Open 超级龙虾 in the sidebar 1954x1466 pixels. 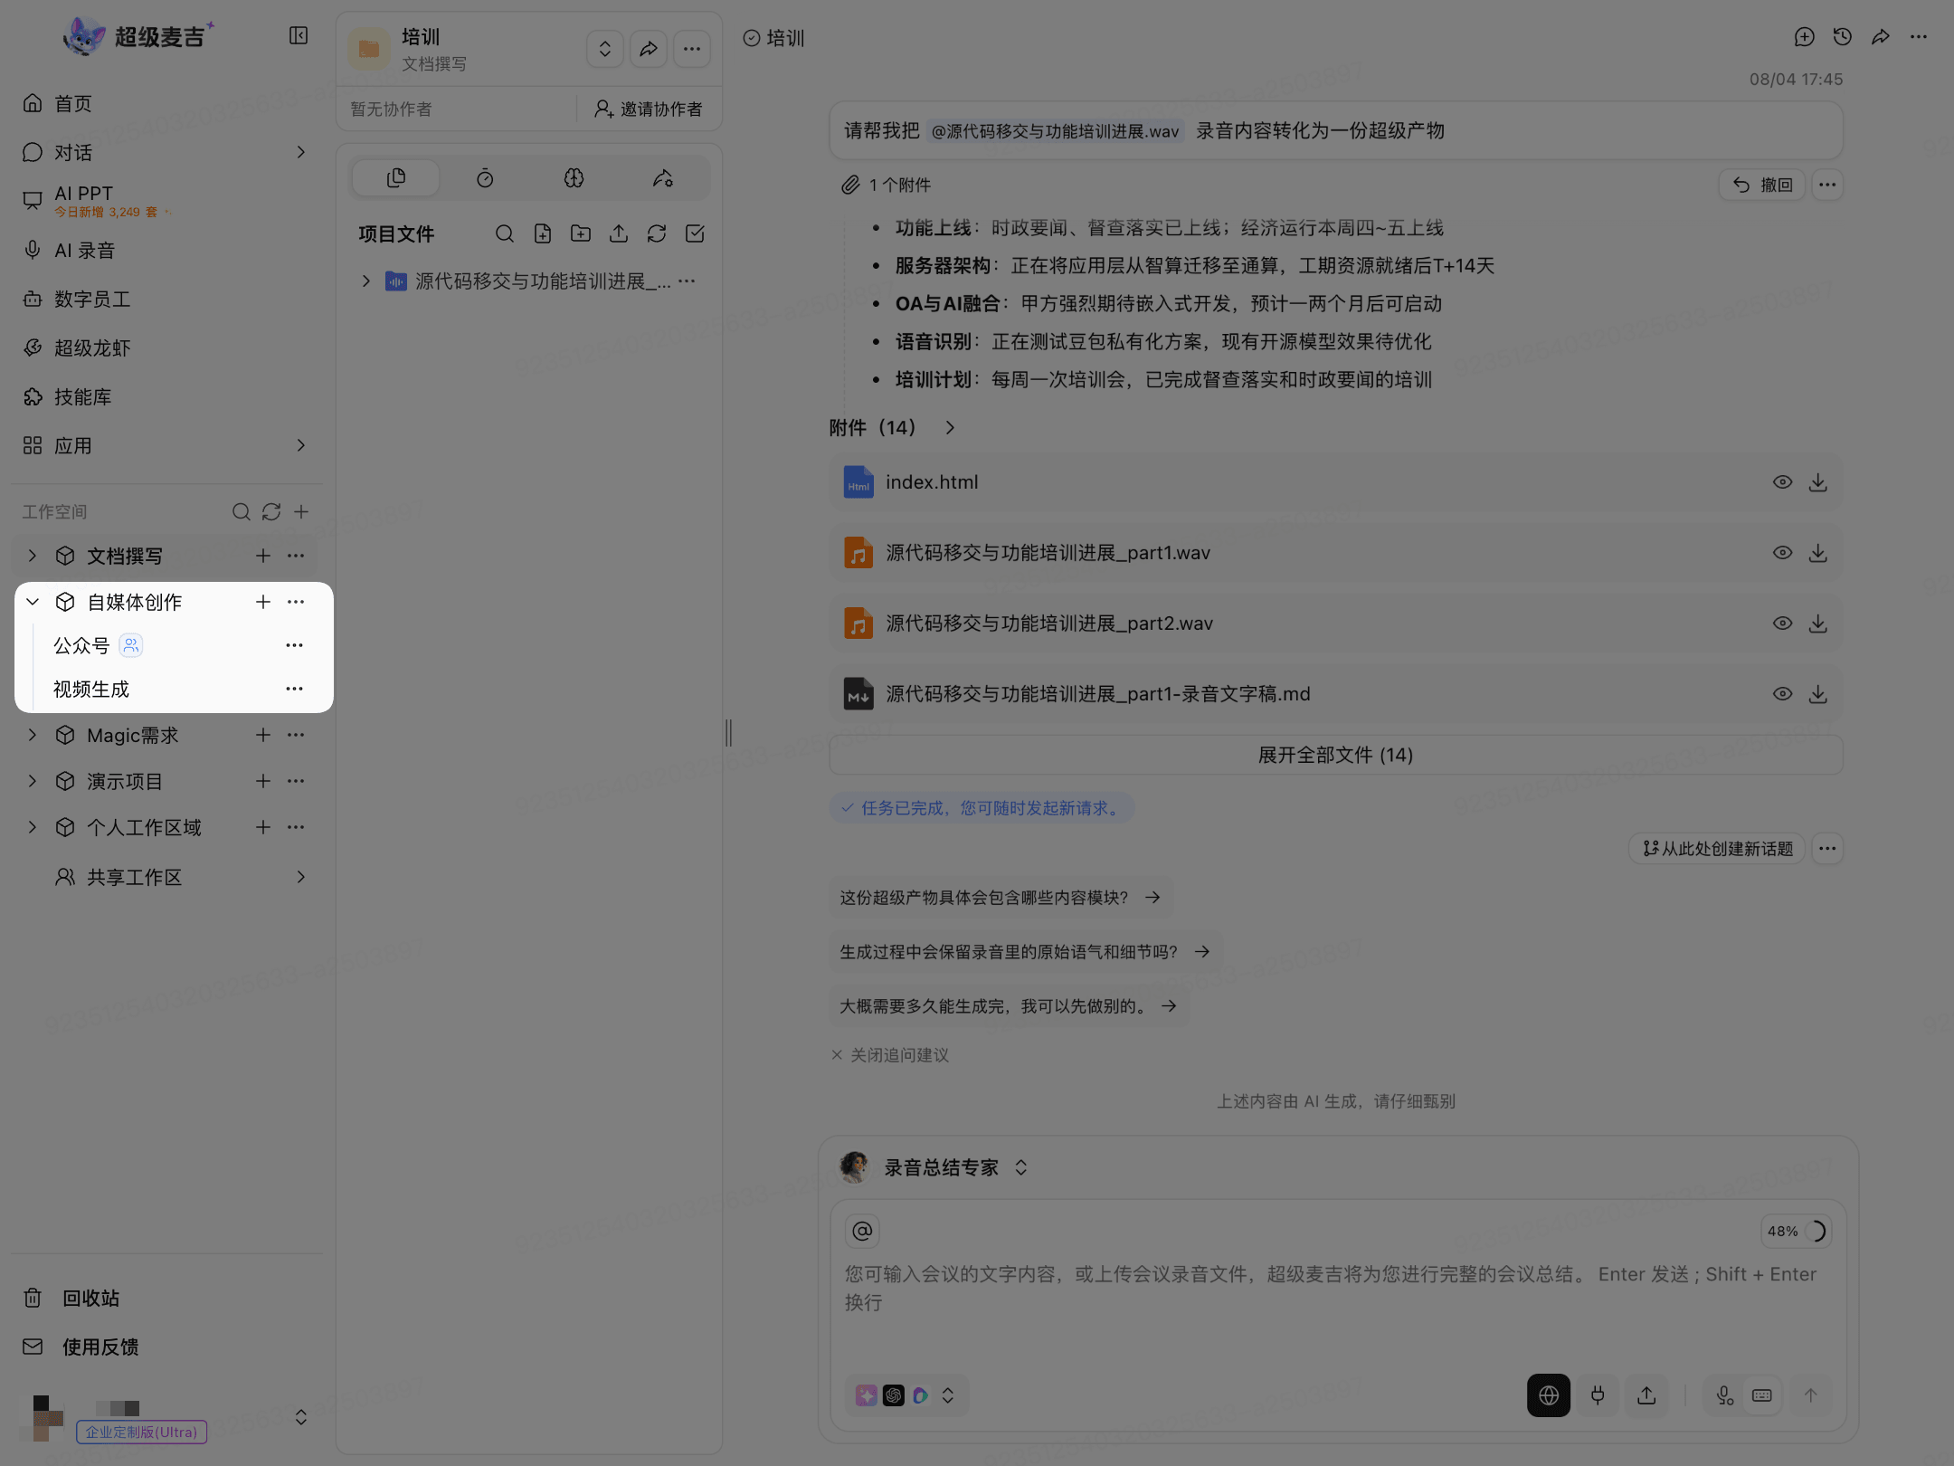[x=92, y=348]
